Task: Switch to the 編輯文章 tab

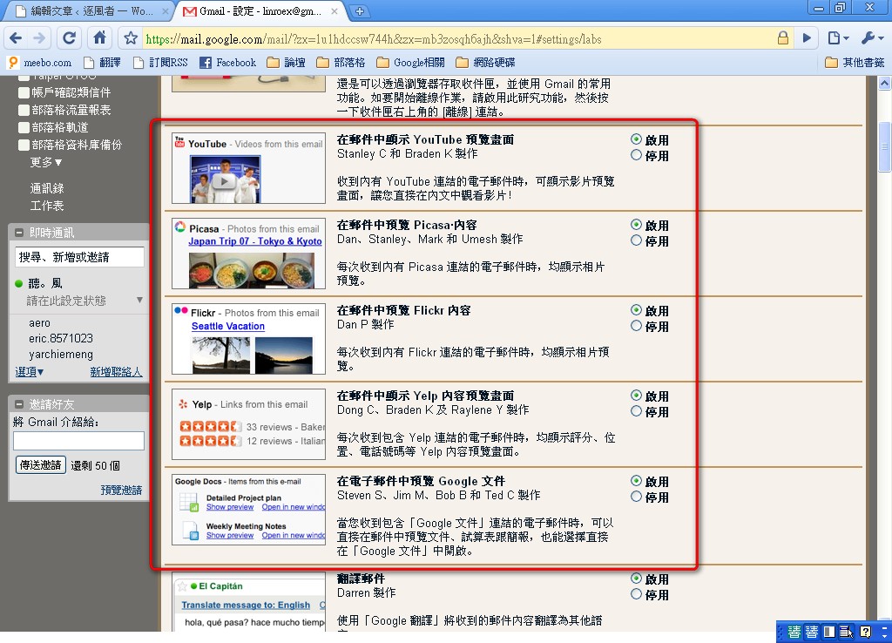Action: pos(85,10)
